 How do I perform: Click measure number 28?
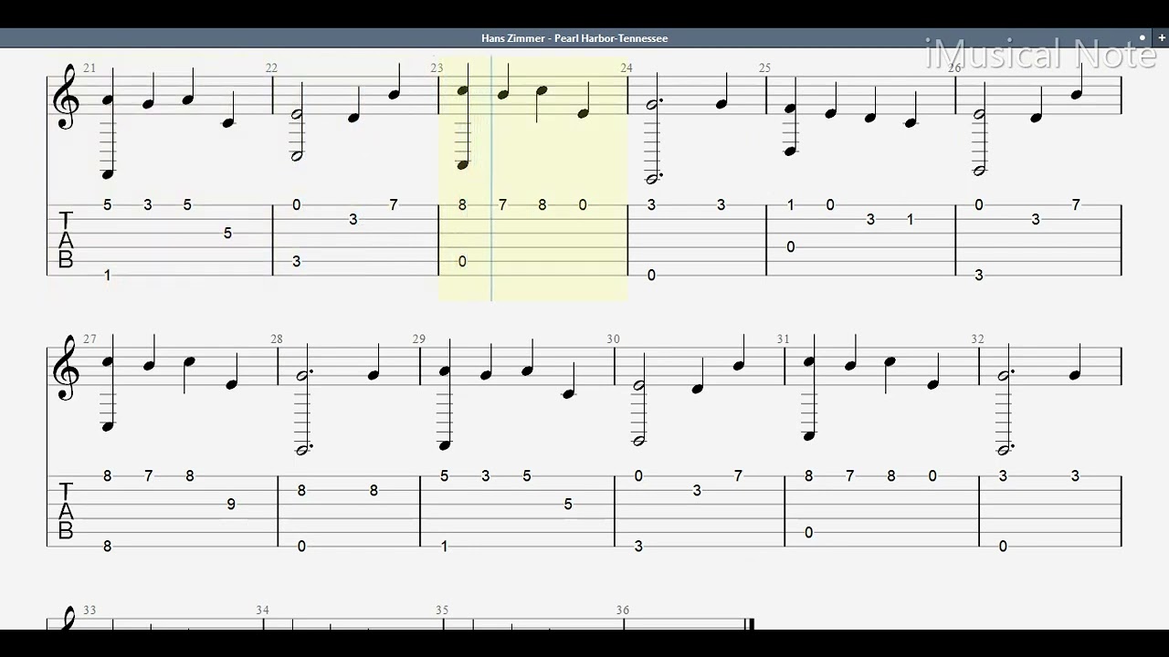tap(277, 339)
